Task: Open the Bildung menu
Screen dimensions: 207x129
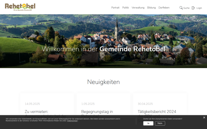Action: pyautogui.click(x=151, y=8)
